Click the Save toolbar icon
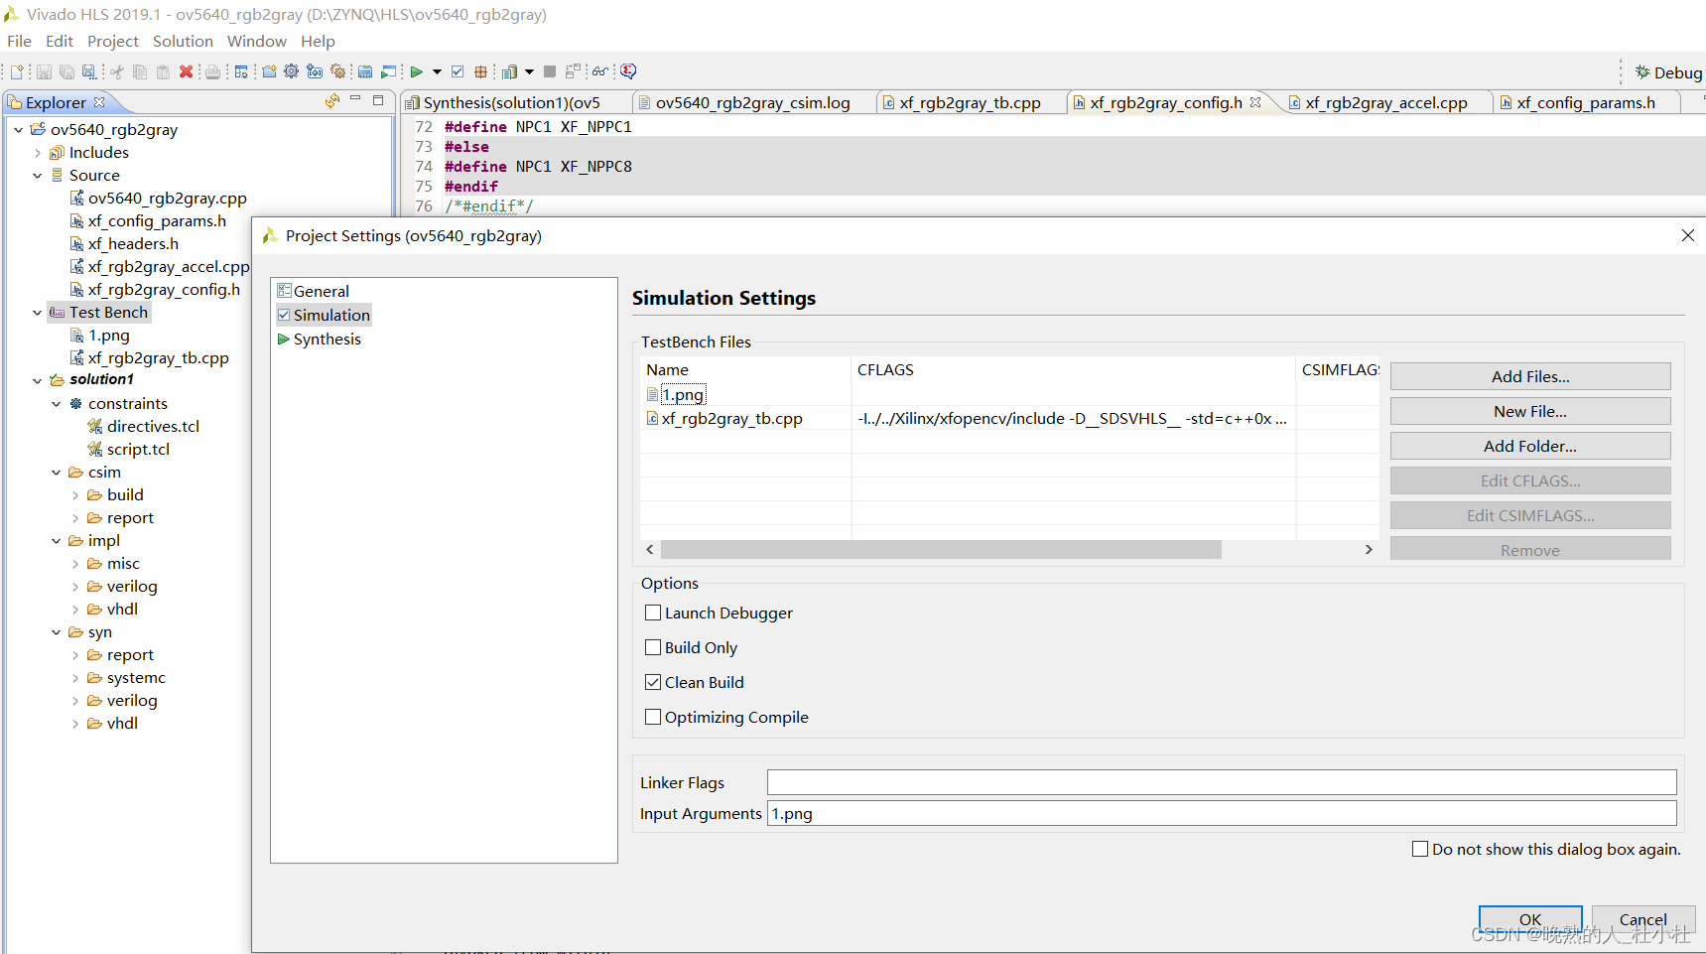 tap(44, 71)
